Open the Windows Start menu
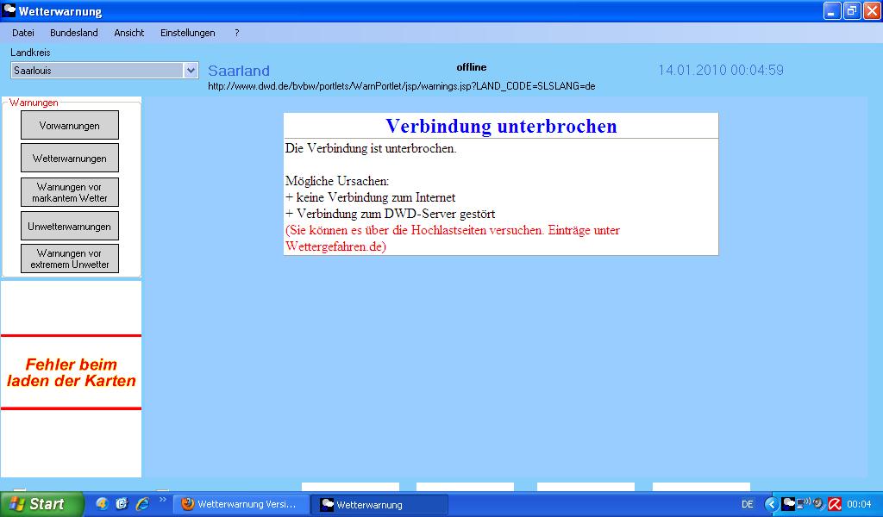 [x=41, y=504]
